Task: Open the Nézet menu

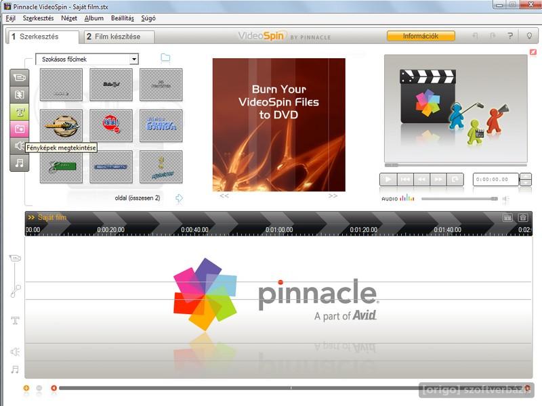Action: (x=69, y=18)
